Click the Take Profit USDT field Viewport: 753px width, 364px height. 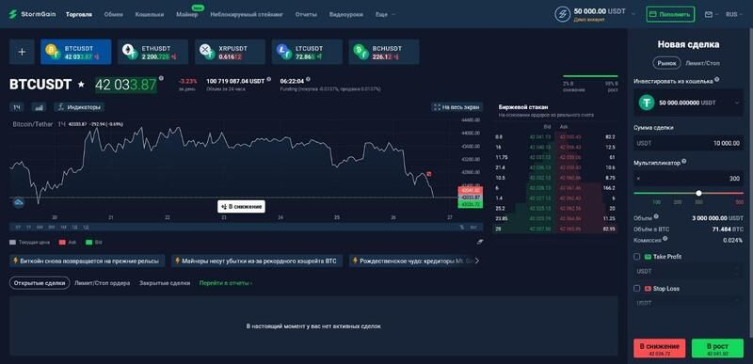click(x=689, y=271)
